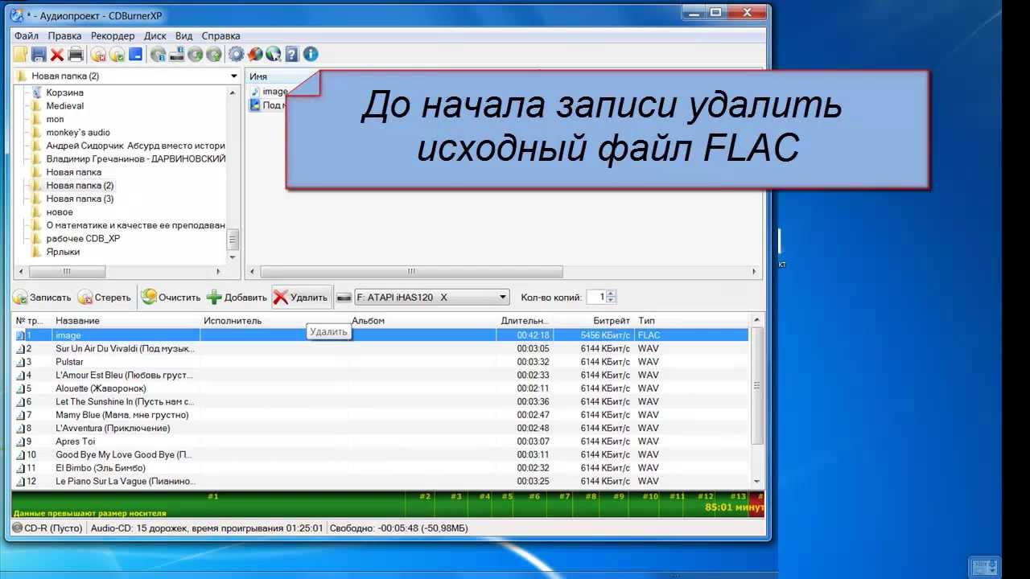Click the Записать button
The image size is (1030, 579).
pos(42,298)
